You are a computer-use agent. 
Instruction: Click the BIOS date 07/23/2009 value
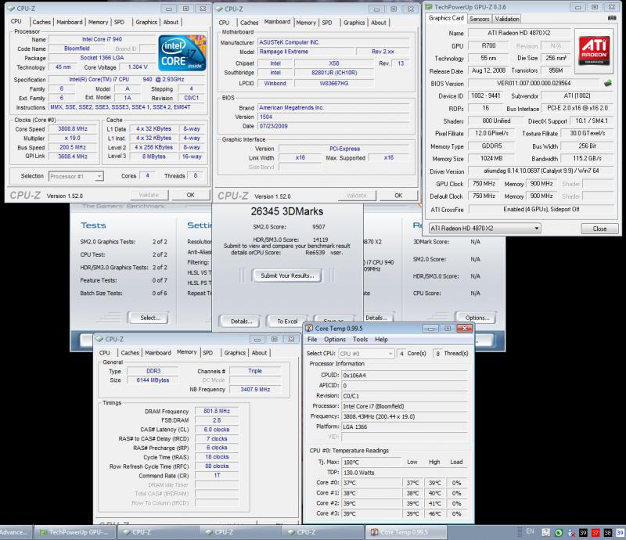coord(333,126)
